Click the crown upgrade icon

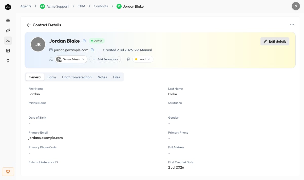coord(8,172)
